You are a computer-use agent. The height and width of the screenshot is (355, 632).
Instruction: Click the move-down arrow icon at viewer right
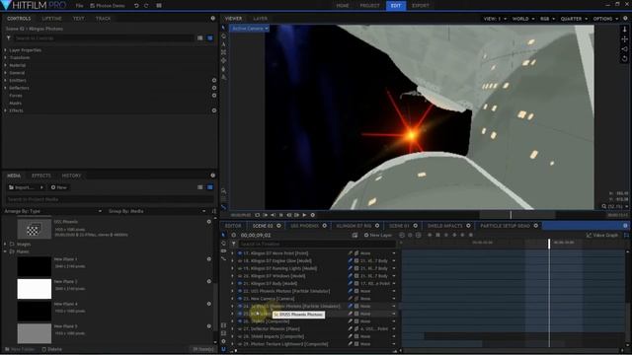pyautogui.click(x=624, y=30)
